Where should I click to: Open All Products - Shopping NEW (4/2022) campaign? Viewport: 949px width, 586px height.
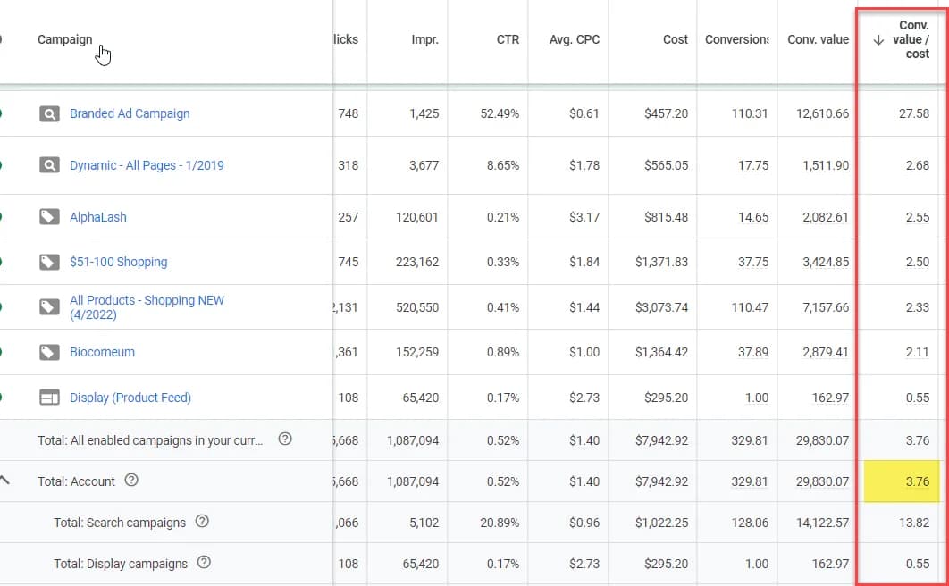pyautogui.click(x=147, y=307)
